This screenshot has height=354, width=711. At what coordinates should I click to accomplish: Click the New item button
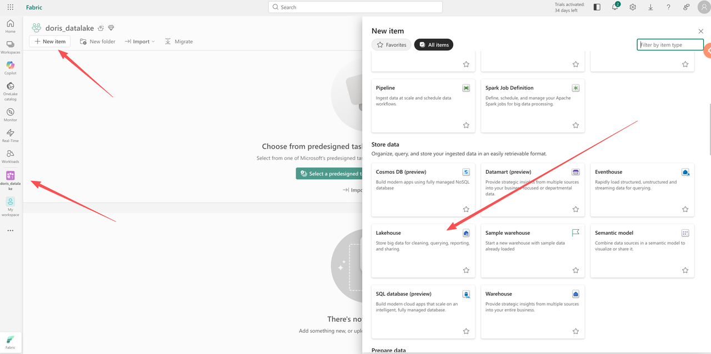click(x=50, y=42)
